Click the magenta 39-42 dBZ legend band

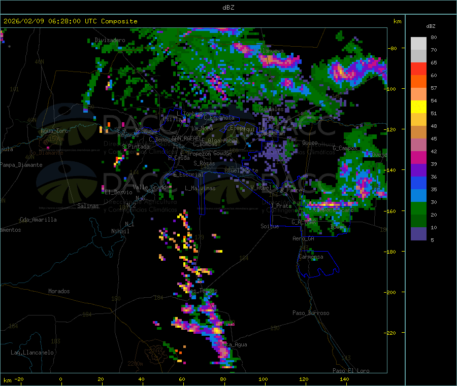point(418,157)
